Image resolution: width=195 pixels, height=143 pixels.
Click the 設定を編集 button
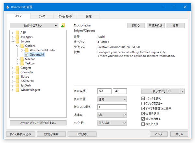coord(51,134)
